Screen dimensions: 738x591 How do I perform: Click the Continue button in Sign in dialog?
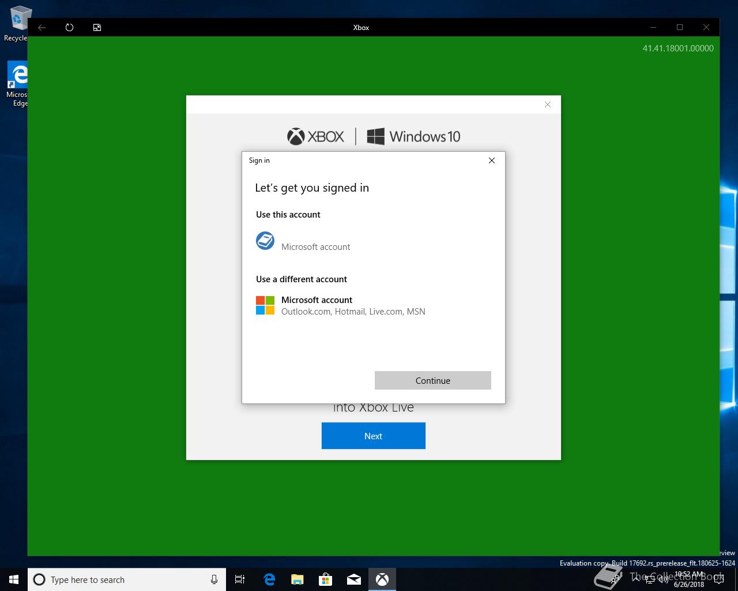(x=432, y=380)
